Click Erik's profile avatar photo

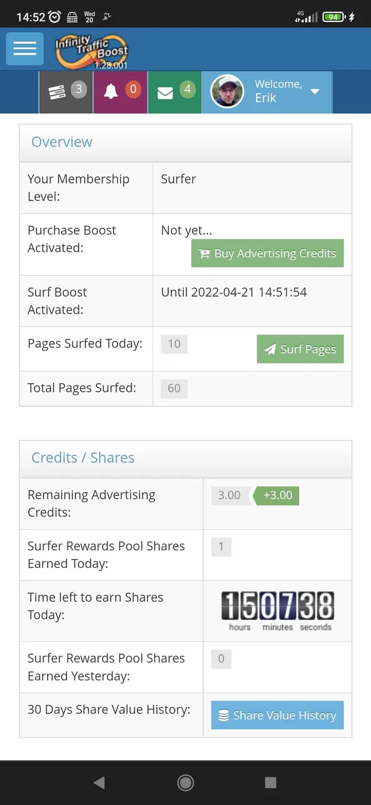pos(227,92)
